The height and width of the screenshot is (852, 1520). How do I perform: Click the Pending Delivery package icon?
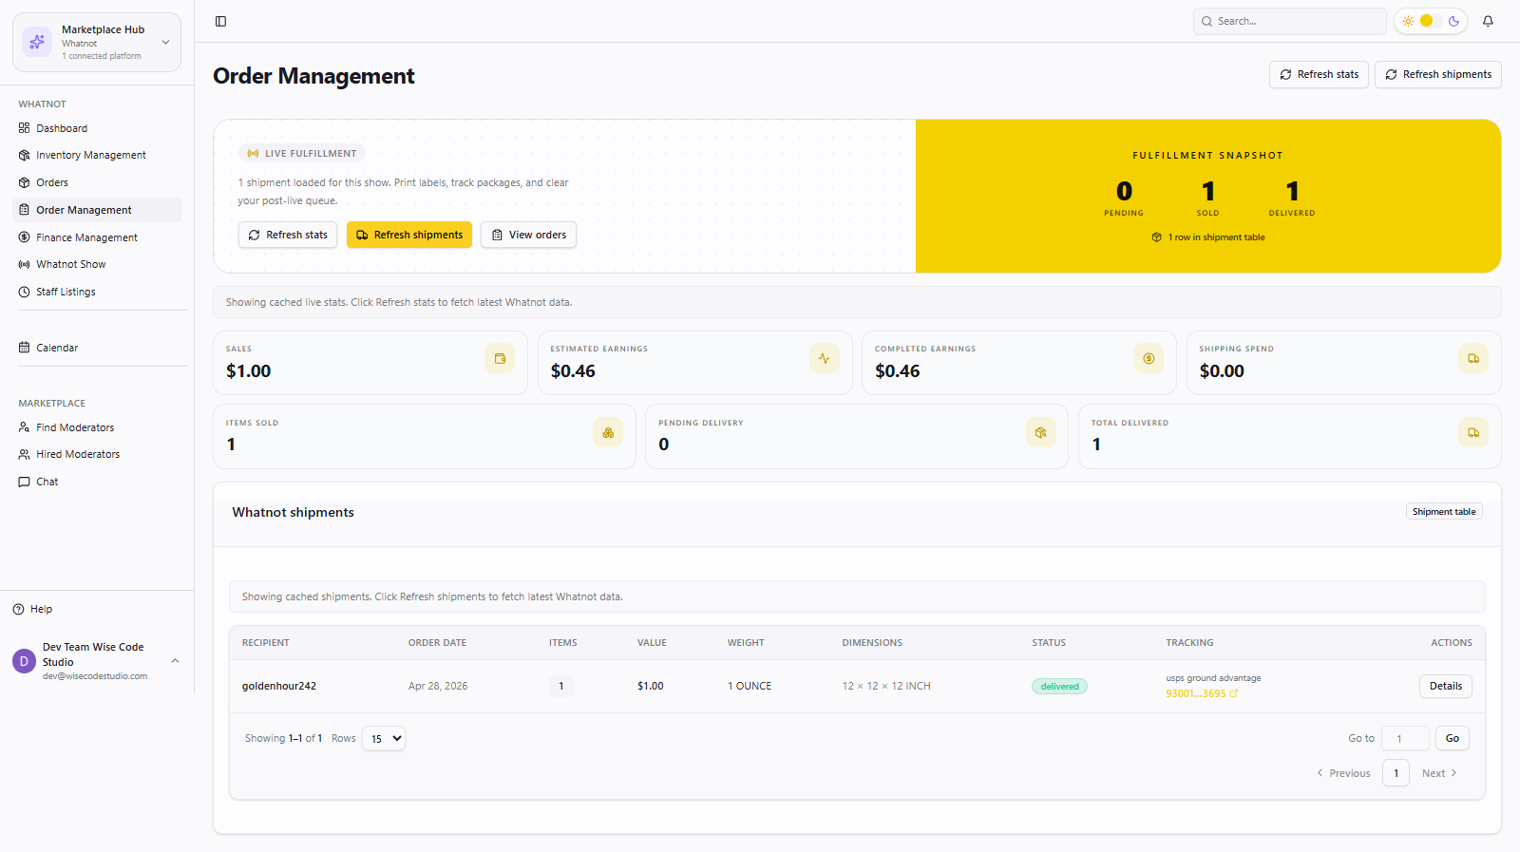tap(1040, 432)
